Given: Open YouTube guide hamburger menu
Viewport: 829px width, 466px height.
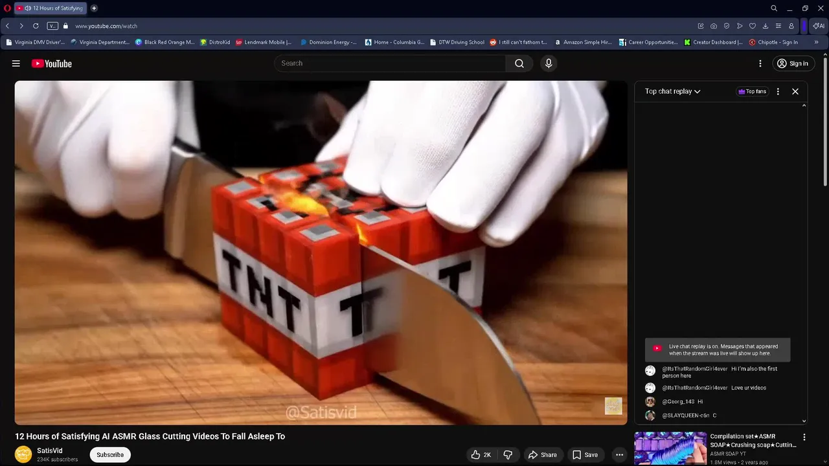Looking at the screenshot, I should [16, 63].
